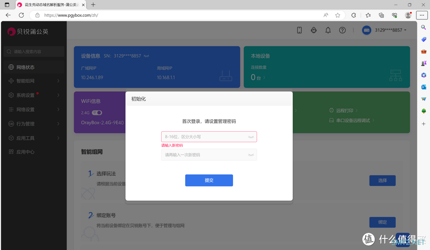The width and height of the screenshot is (430, 250).
Task: Click the gear icon beside 系统设置
Action: [x=11, y=95]
